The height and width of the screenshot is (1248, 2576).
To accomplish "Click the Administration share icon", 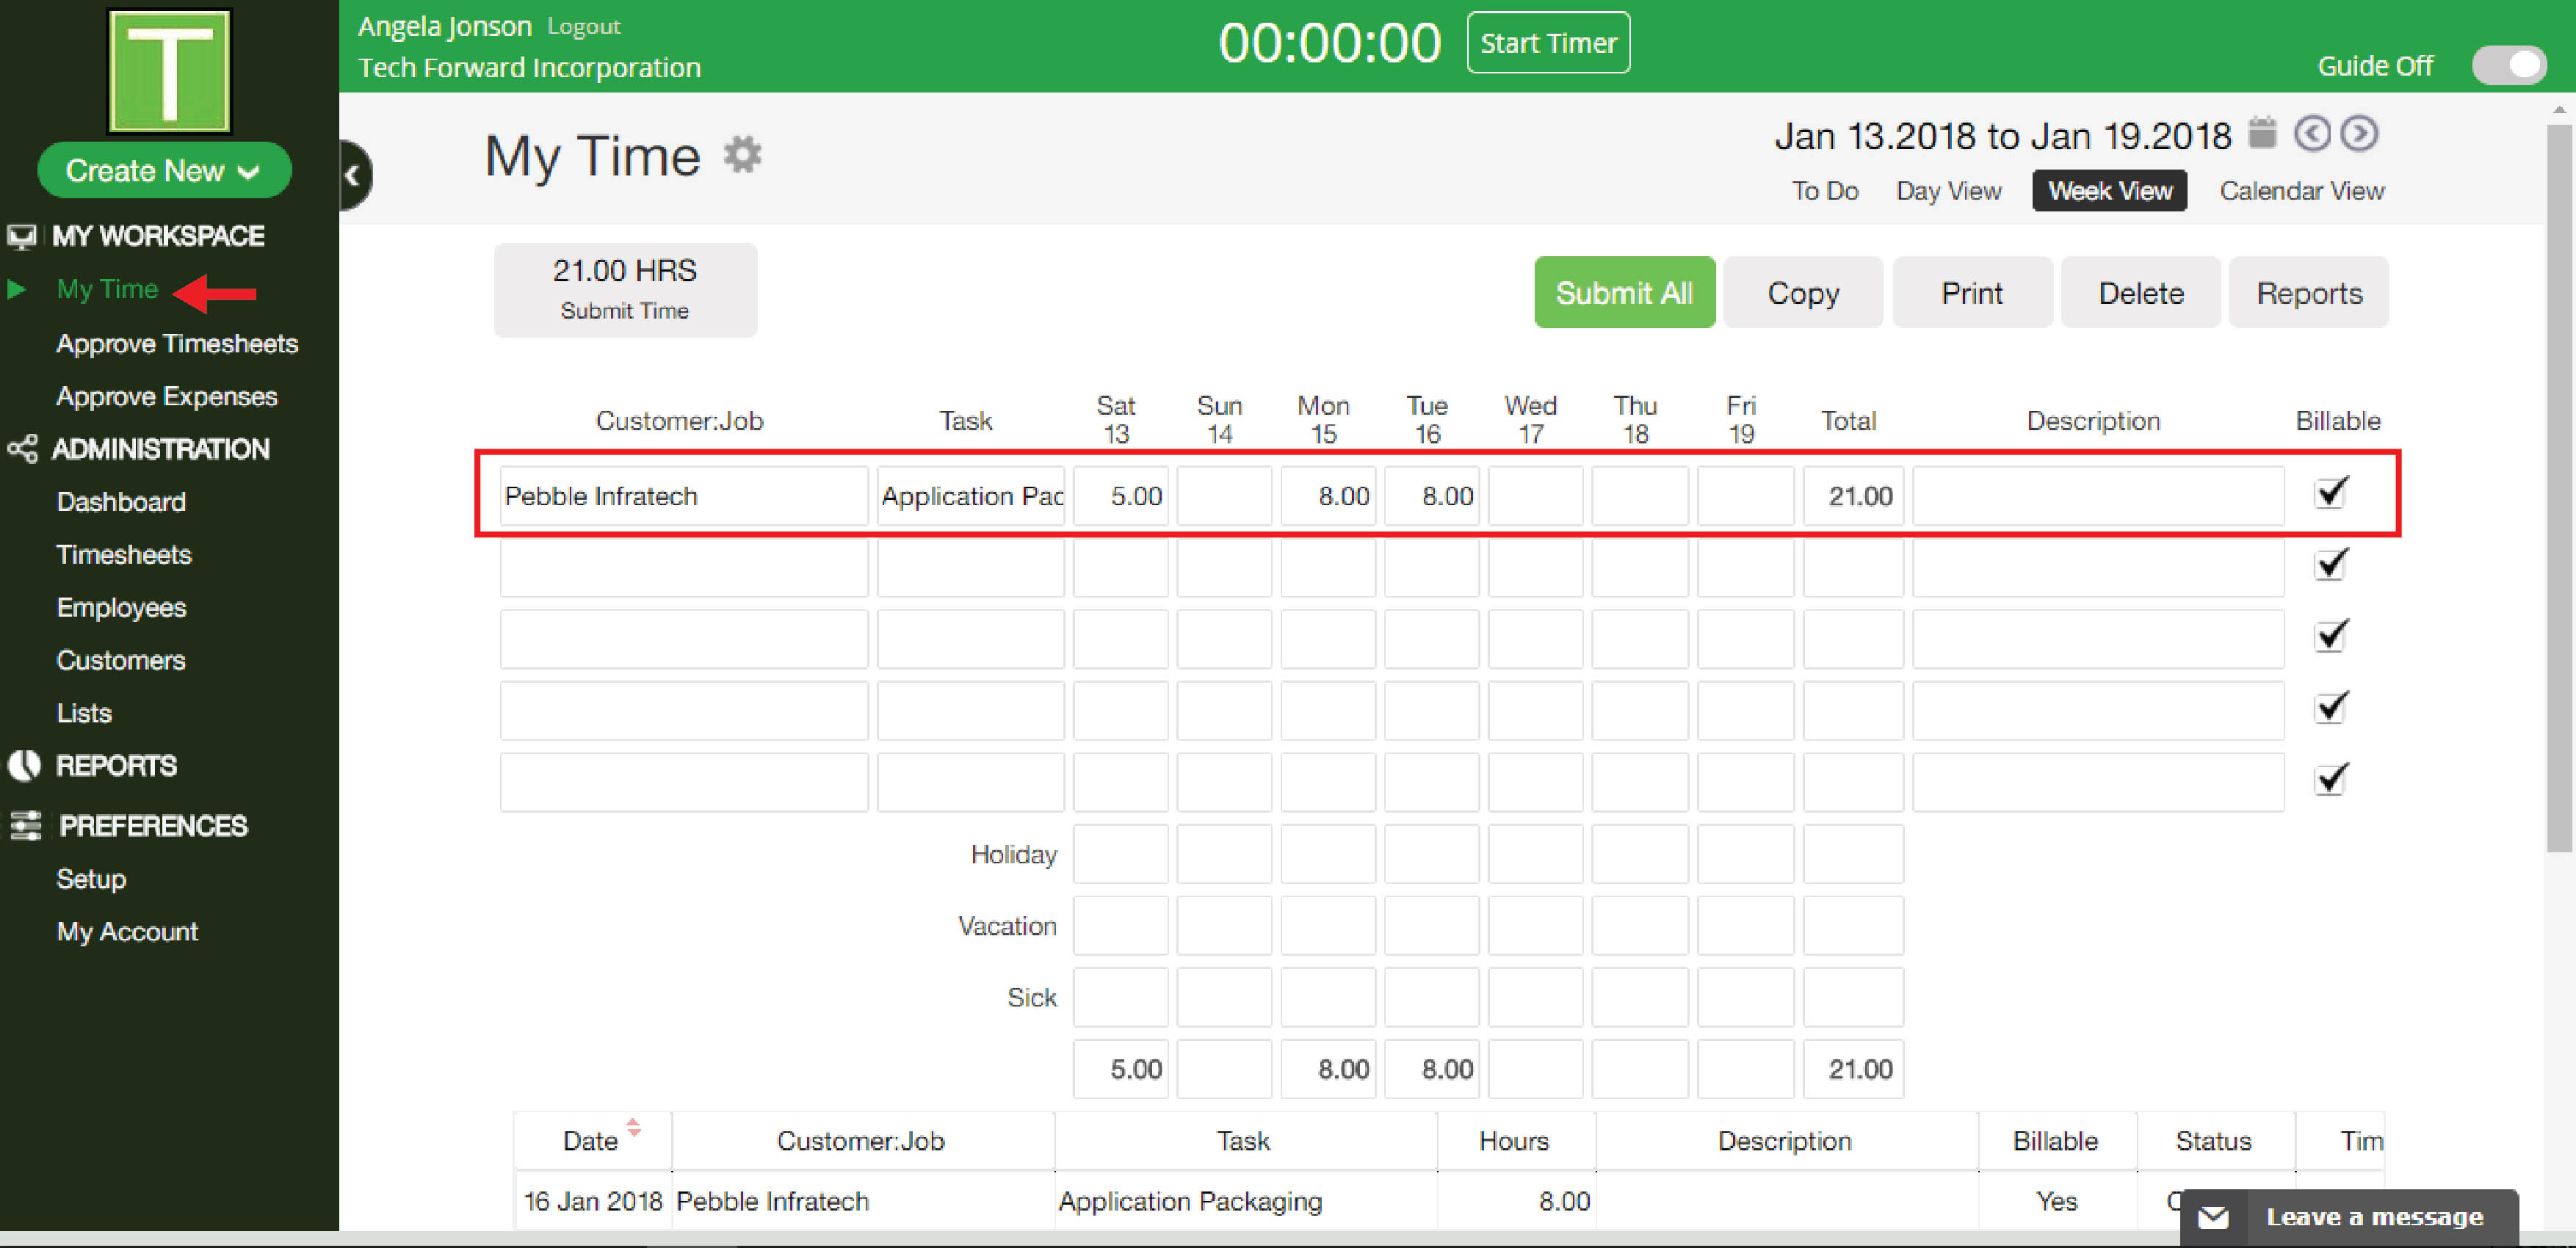I will [x=22, y=448].
